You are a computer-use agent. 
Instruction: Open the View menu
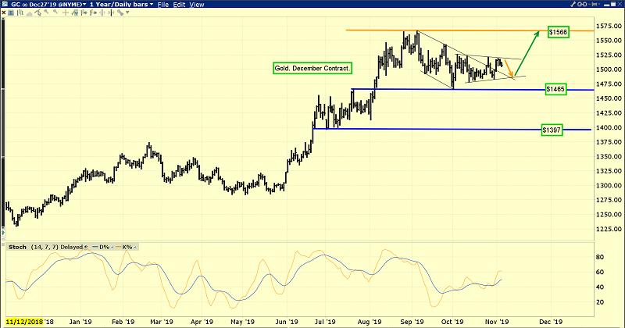tap(197, 5)
